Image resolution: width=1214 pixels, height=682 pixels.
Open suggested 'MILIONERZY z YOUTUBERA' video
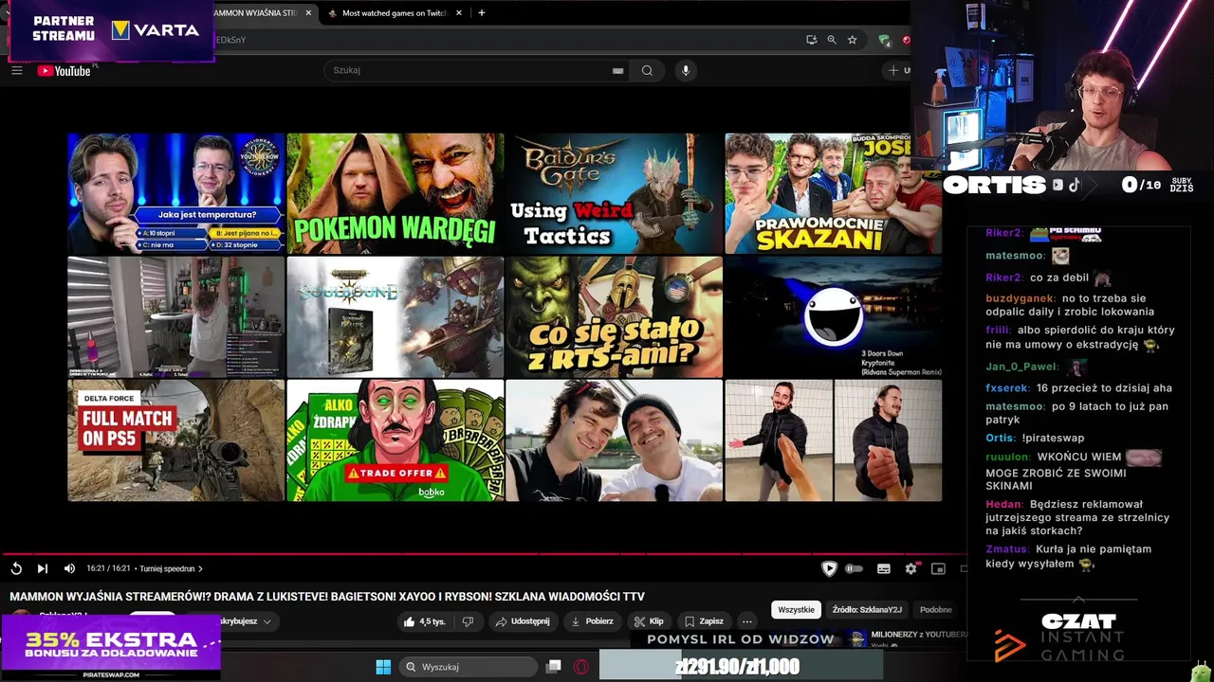pyautogui.click(x=909, y=637)
